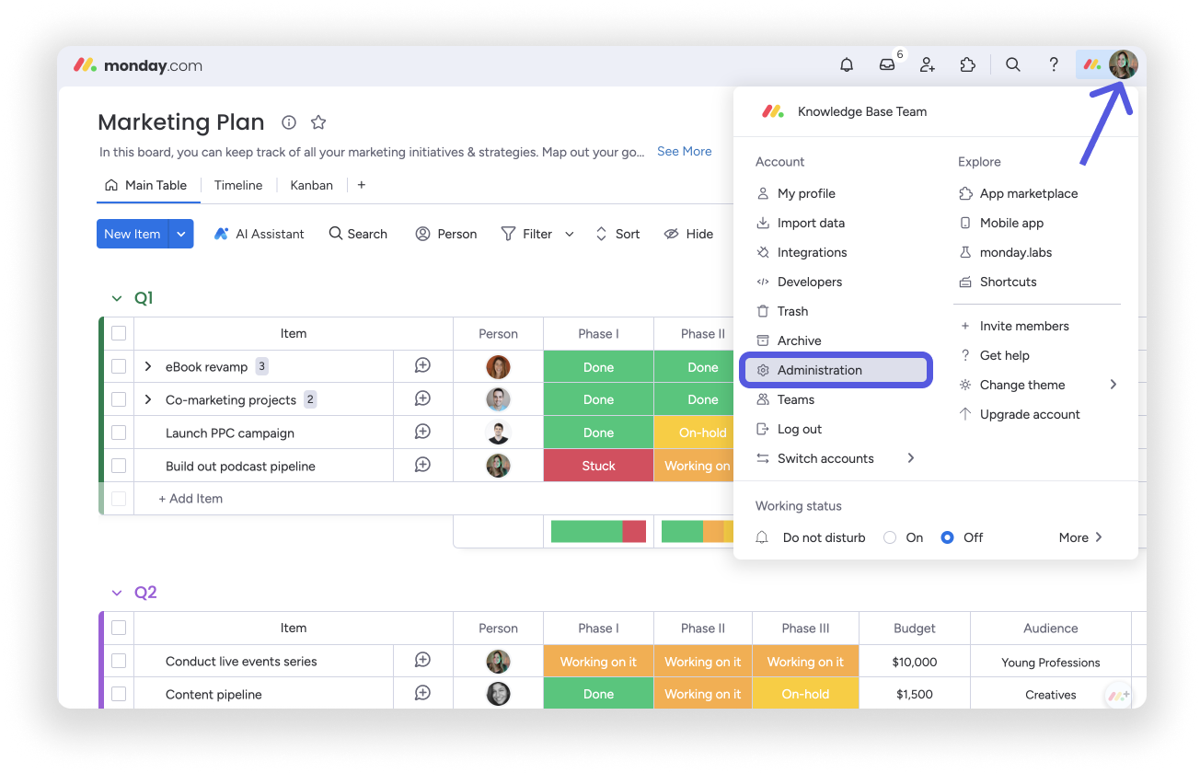
Task: Expand Change theme submenu
Action: [x=1113, y=385]
